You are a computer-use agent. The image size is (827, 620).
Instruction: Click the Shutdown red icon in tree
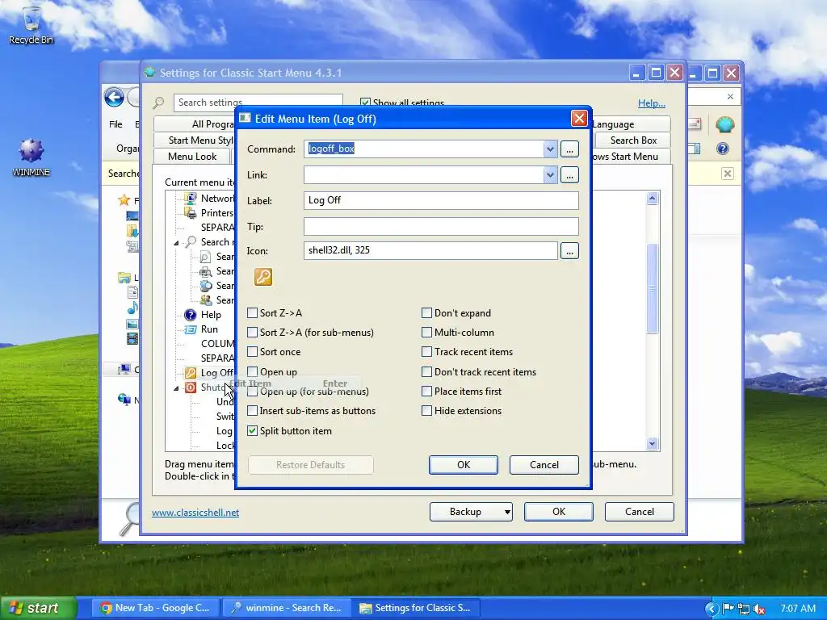191,387
